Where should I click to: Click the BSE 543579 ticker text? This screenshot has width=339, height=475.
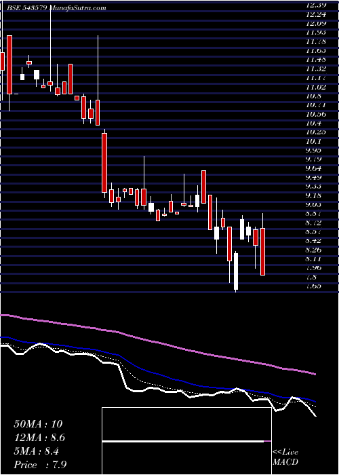[26, 8]
